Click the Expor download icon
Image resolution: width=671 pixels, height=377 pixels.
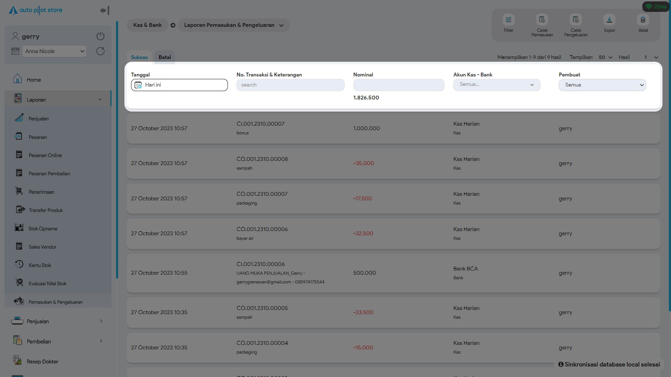(609, 20)
